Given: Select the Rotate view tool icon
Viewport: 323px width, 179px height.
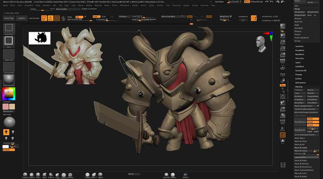Looking at the screenshot, I should [x=283, y=116].
